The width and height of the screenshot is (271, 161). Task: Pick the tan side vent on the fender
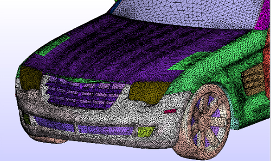253,80
